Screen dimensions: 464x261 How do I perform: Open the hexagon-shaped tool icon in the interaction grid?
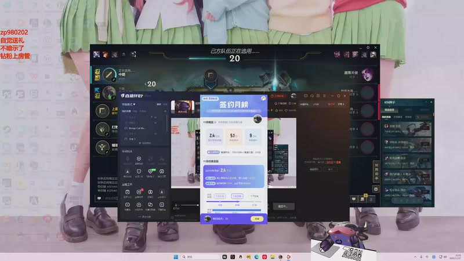139,159
